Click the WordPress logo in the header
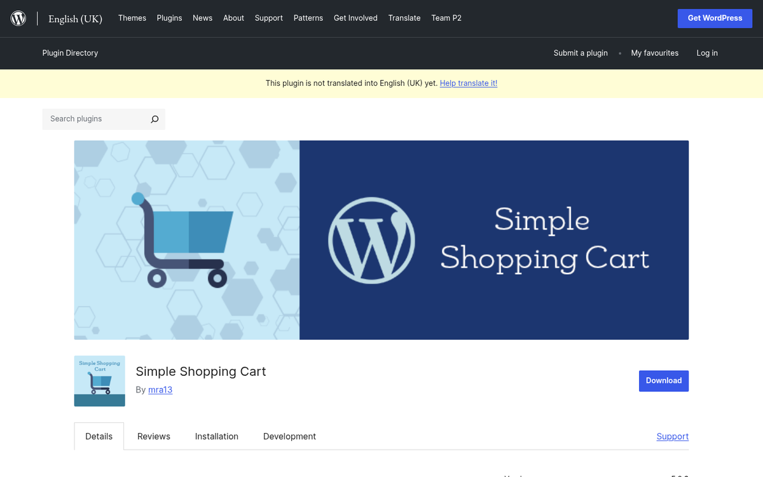The image size is (763, 477). click(x=18, y=18)
